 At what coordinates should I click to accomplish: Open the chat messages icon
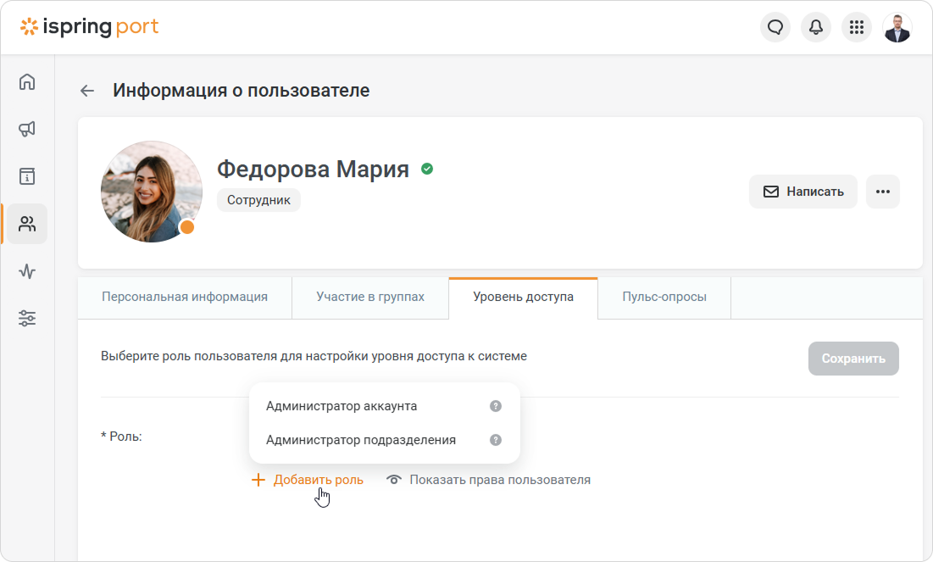click(x=775, y=27)
